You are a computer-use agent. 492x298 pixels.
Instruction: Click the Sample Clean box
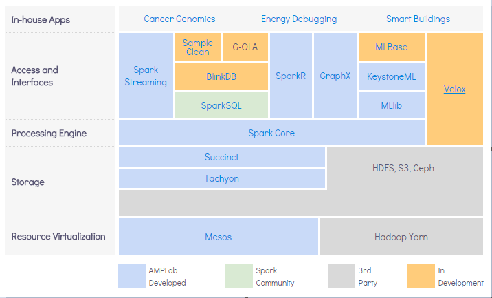pyautogui.click(x=198, y=47)
